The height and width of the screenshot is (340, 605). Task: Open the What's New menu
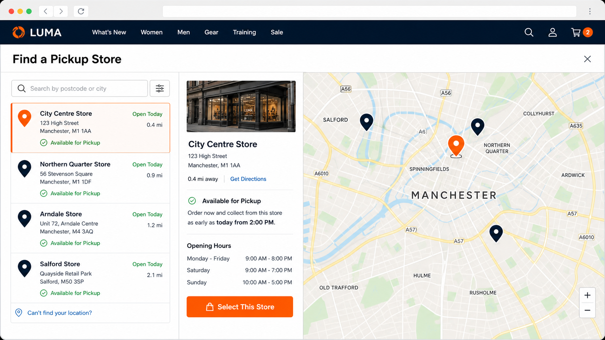tap(109, 32)
